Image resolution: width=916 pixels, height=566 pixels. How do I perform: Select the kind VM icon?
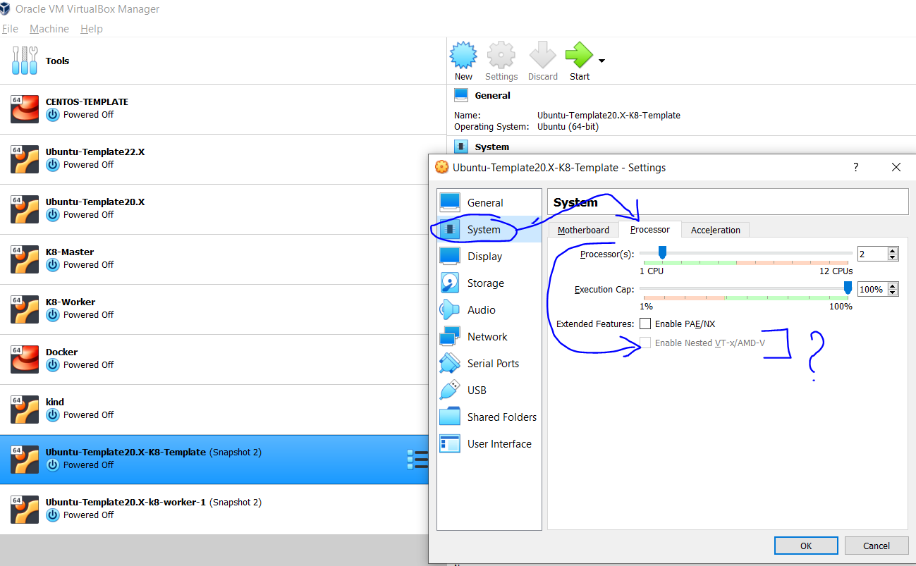tap(25, 409)
